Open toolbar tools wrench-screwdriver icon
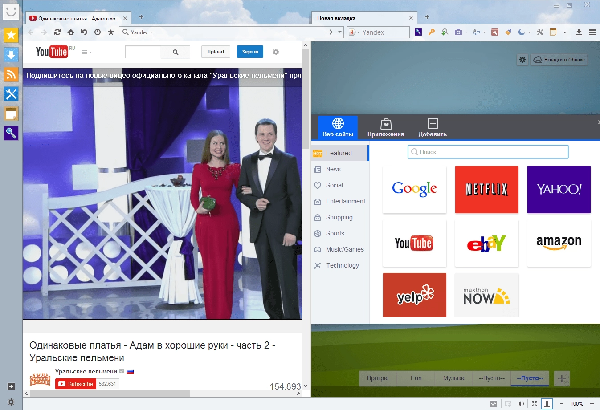The height and width of the screenshot is (410, 600). (x=540, y=32)
